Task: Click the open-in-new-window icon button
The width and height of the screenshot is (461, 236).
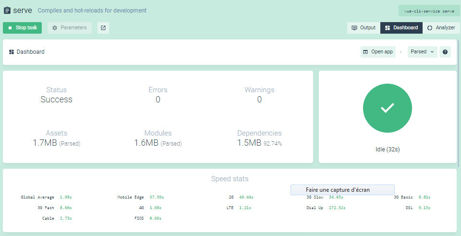Action: [103, 28]
